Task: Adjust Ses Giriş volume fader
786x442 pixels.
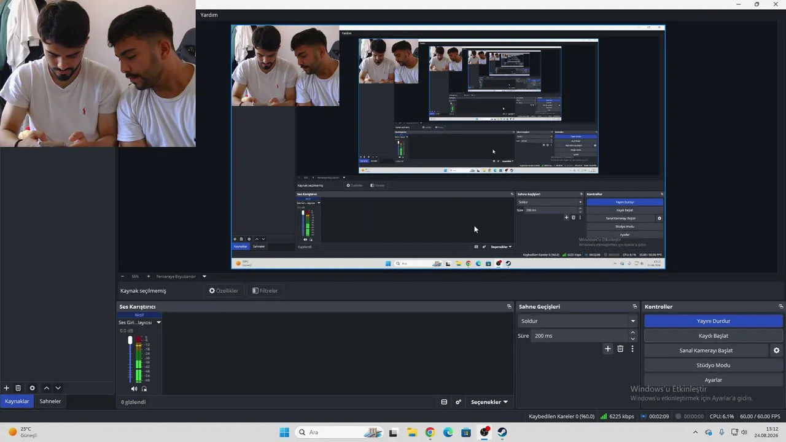Action: pos(130,340)
